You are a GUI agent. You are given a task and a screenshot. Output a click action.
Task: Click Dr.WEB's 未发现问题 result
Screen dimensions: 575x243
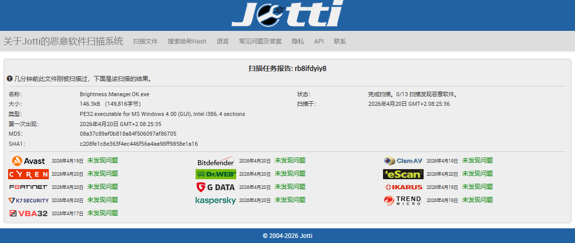point(290,174)
